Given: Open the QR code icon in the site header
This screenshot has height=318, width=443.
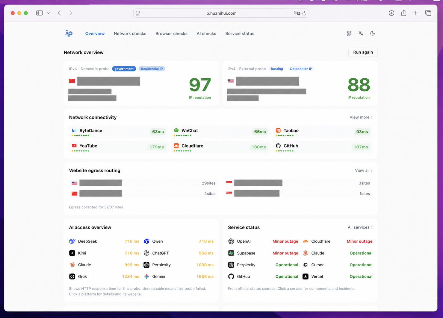Looking at the screenshot, I should coord(349,34).
